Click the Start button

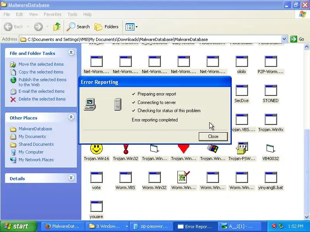click(x=18, y=226)
